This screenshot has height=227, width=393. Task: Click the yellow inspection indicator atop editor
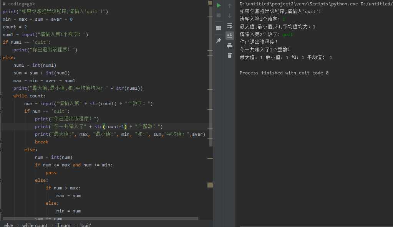point(210,3)
